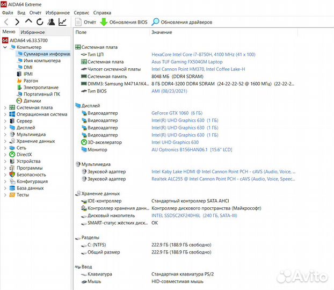Open AU Optronics B156HAN06.1 monitor link

pos(192,150)
